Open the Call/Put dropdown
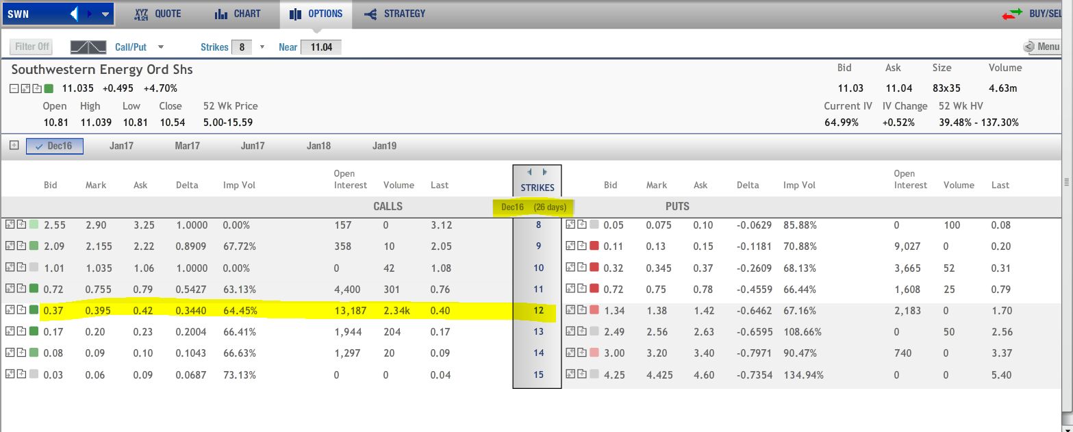 (x=161, y=47)
